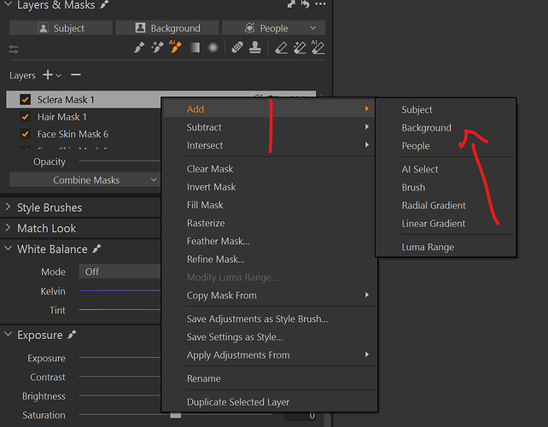The image size is (548, 427).
Task: Click the Subject mask button
Action: pyautogui.click(x=60, y=28)
